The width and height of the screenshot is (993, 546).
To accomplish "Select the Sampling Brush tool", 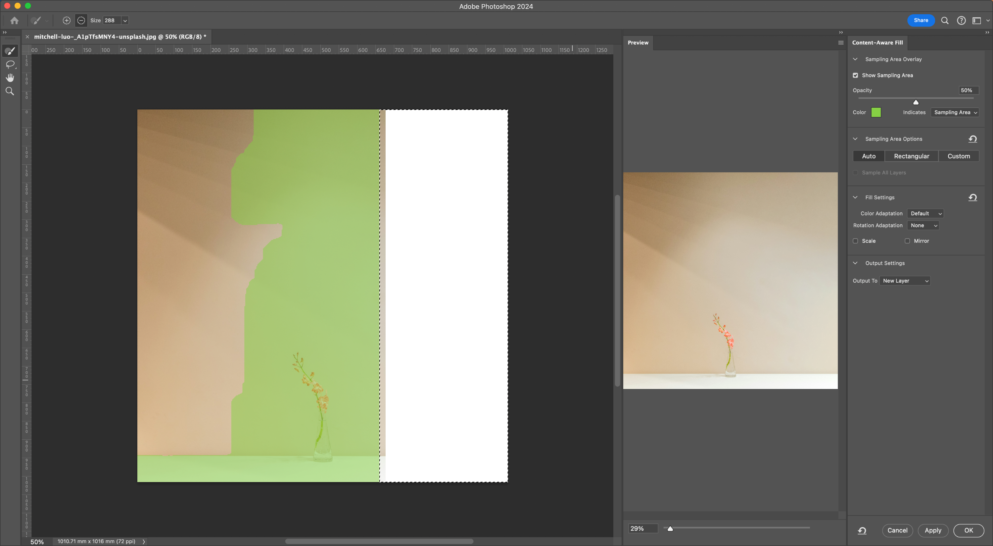I will pyautogui.click(x=10, y=51).
